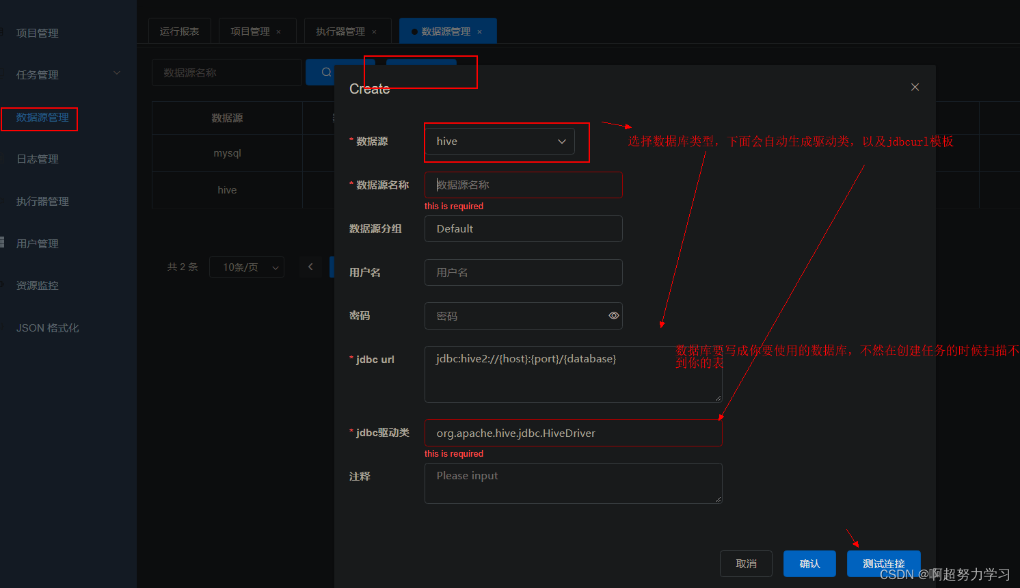The image size is (1020, 588).
Task: Click the 取消 button
Action: click(x=746, y=563)
